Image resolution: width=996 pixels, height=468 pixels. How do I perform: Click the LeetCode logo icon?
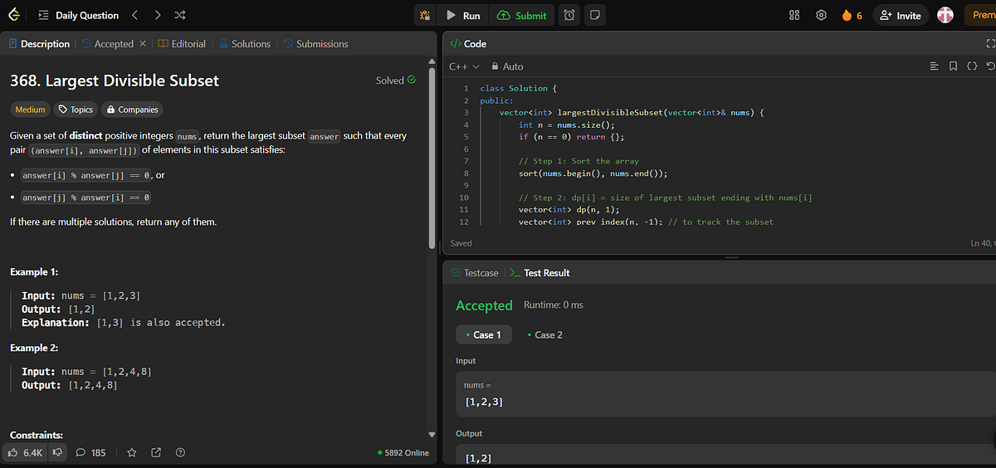pyautogui.click(x=12, y=15)
